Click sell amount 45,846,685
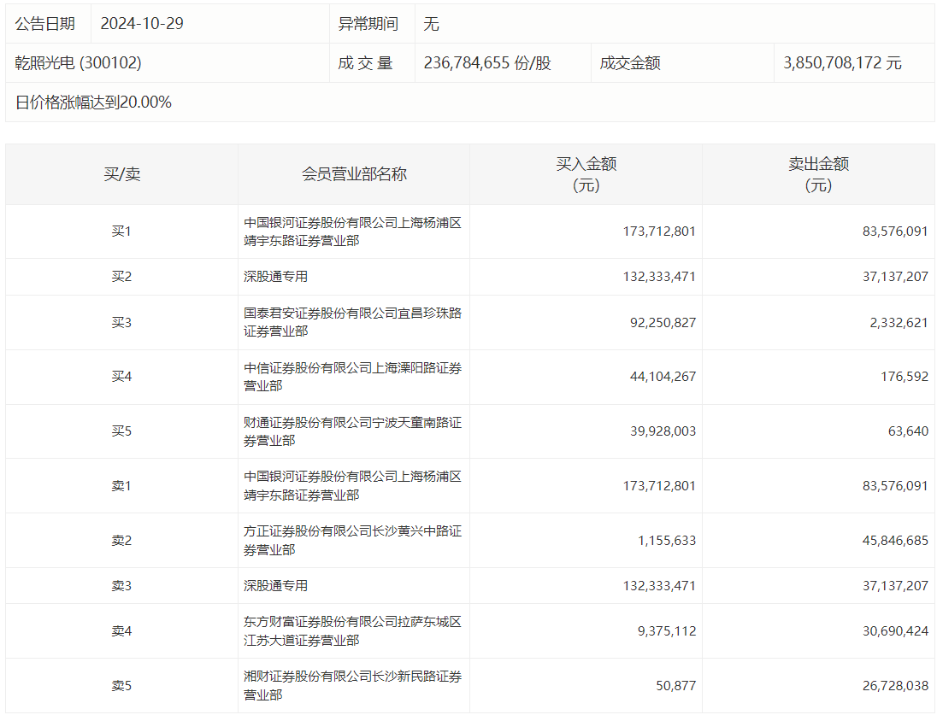 click(895, 541)
